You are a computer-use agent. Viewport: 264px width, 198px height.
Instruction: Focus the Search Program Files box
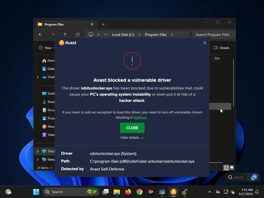(x=213, y=35)
